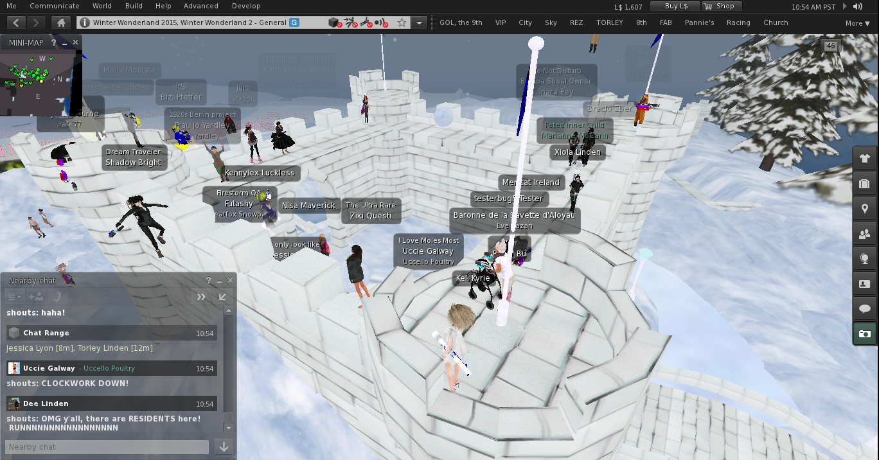Open Places map pin icon
Screen dimensions: 879x460
coord(864,209)
